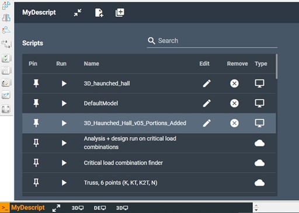Click the Type column header
This screenshot has height=213, width=299.
tap(261, 64)
